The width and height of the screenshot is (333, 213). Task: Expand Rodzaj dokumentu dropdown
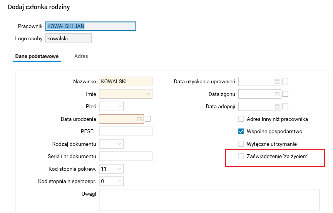tap(119, 144)
